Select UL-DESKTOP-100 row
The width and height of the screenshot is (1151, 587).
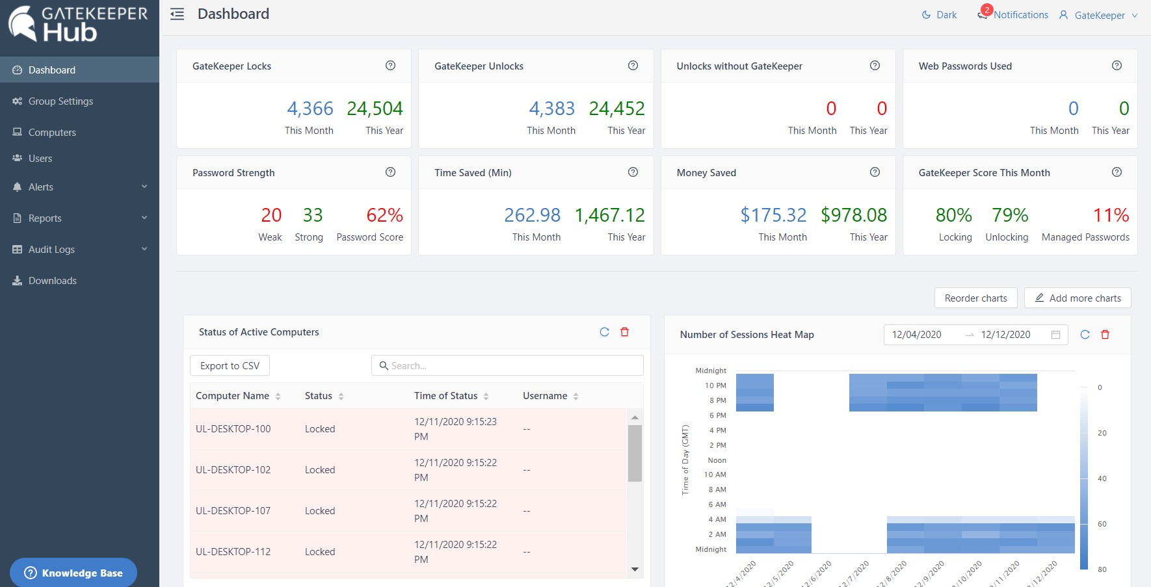pyautogui.click(x=408, y=429)
